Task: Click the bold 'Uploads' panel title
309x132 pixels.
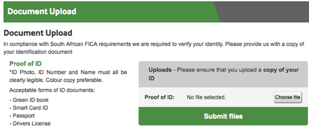Action: click(x=160, y=70)
